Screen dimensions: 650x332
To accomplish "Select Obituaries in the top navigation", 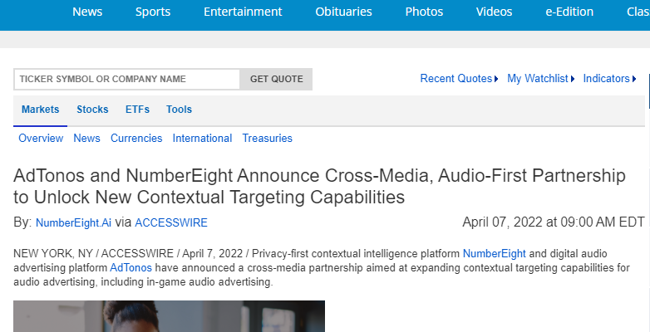I will pos(343,12).
